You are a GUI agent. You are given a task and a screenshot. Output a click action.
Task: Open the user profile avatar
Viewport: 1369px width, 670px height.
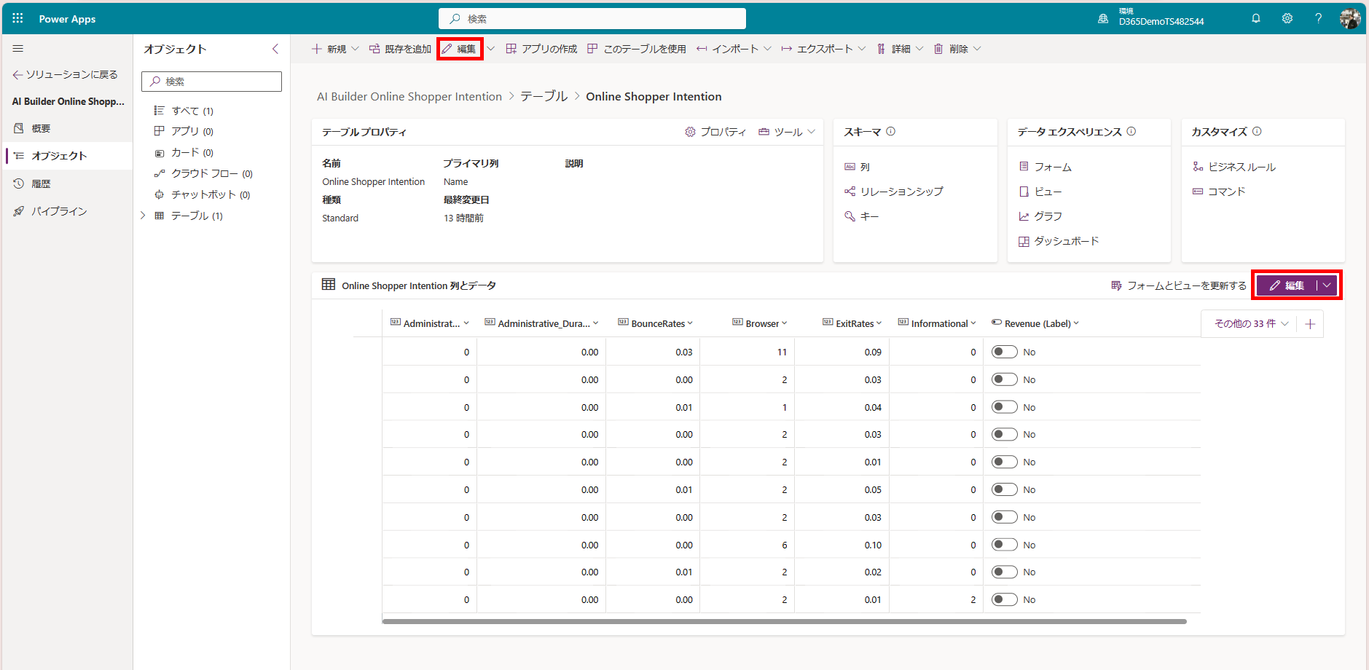[x=1350, y=19]
